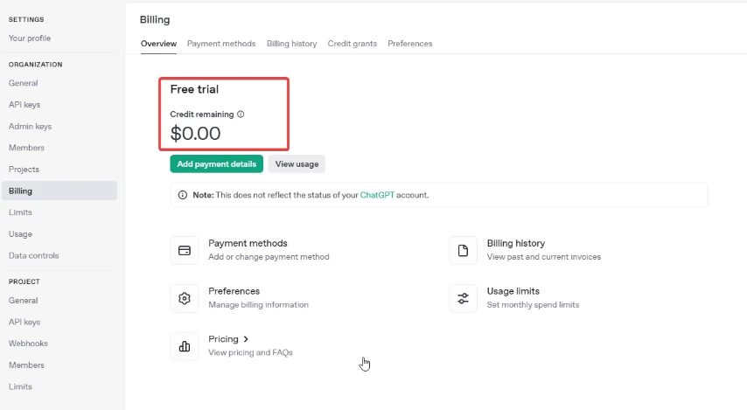Screen dimensions: 747x410
Task: Click the Payment methods credit card icon
Action: (185, 251)
